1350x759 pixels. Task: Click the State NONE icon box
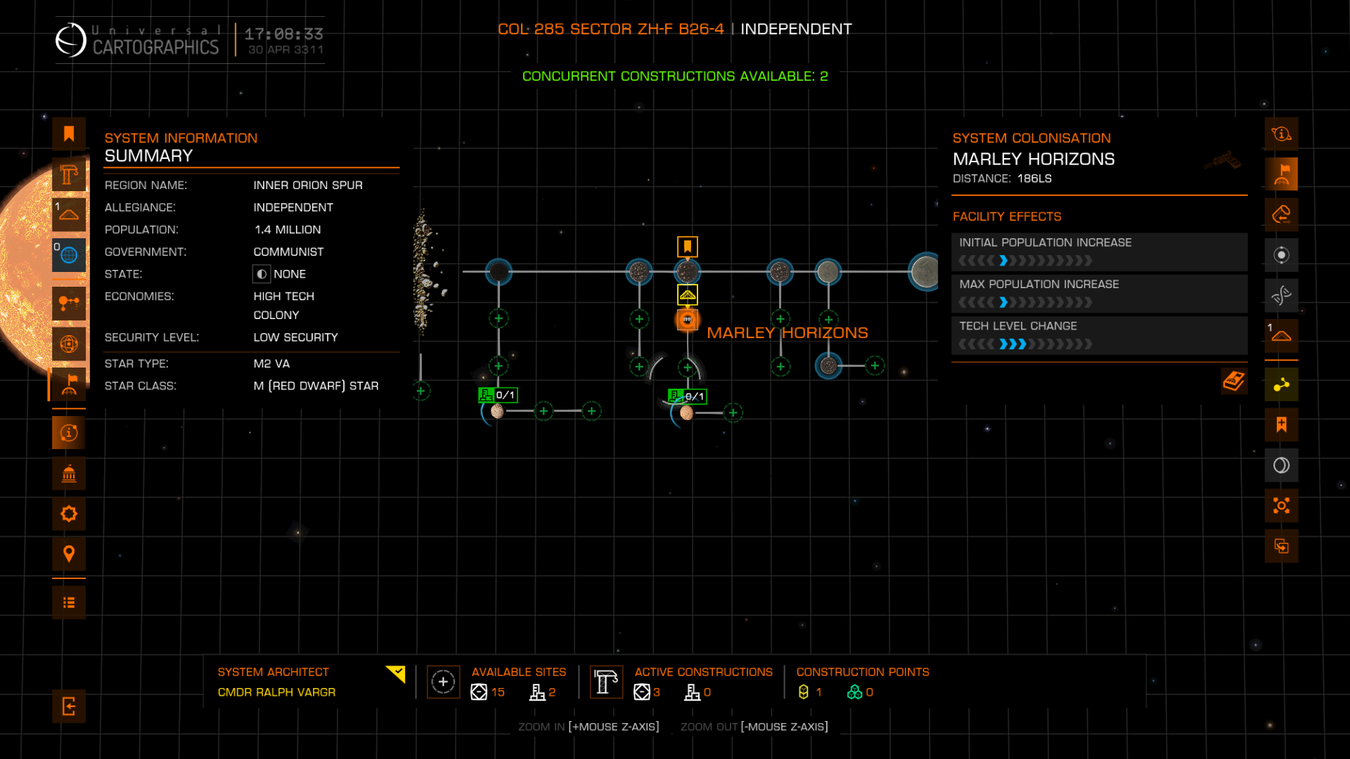[262, 274]
